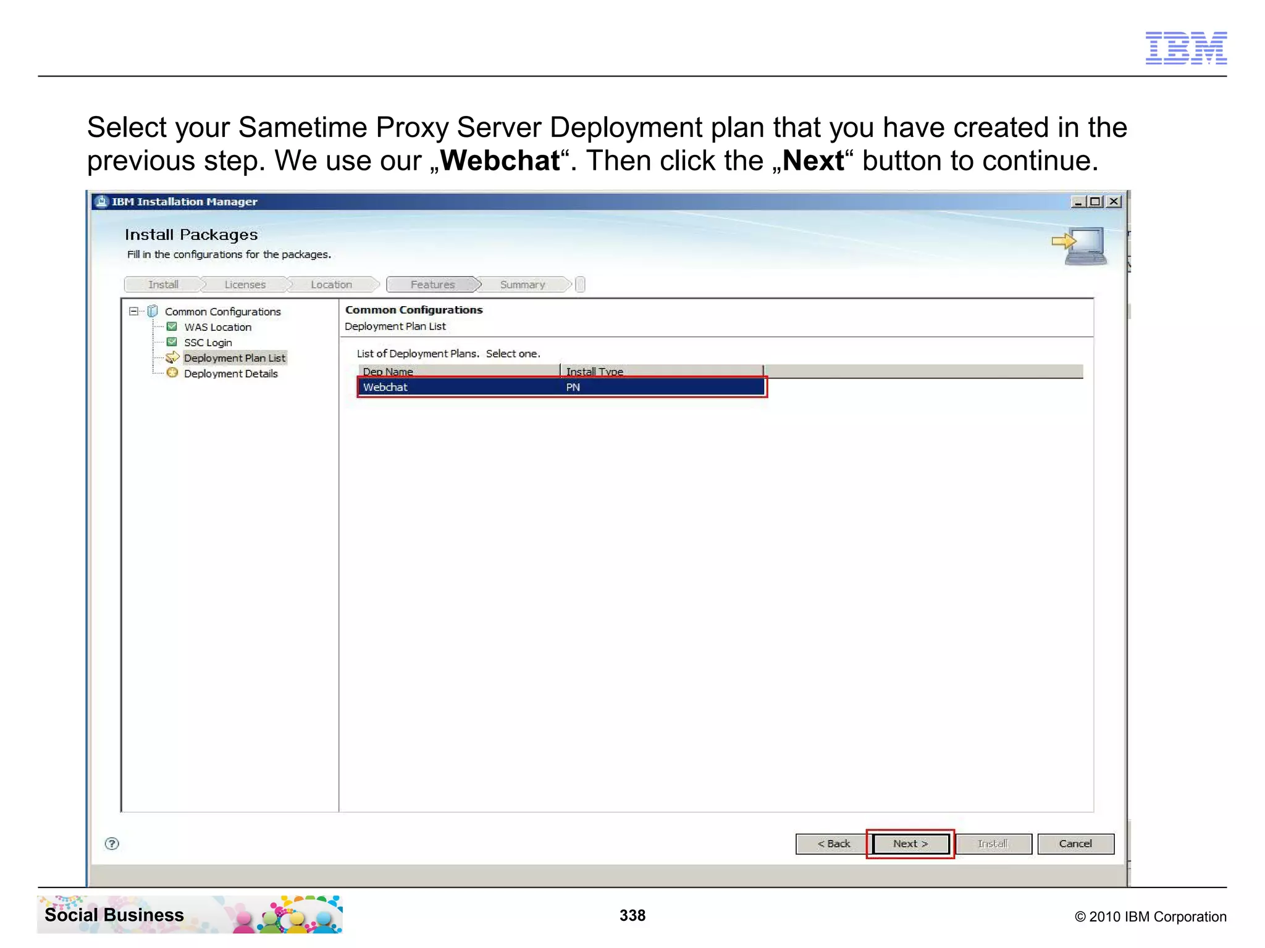This screenshot has height=948, width=1265.
Task: Go to the Summary wizard step
Action: pyautogui.click(x=523, y=285)
